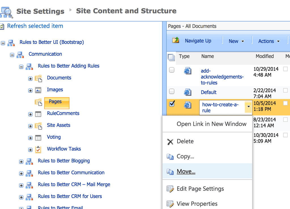Click the Refresh selected item icon

pyautogui.click(x=2, y=27)
